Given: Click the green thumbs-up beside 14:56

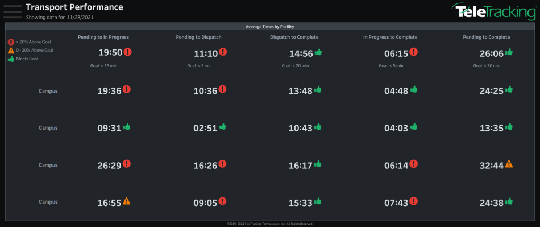Looking at the screenshot, I should pos(318,52).
